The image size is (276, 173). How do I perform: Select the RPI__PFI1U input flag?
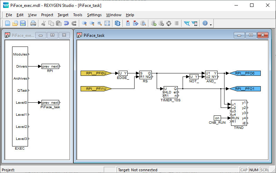96,89
